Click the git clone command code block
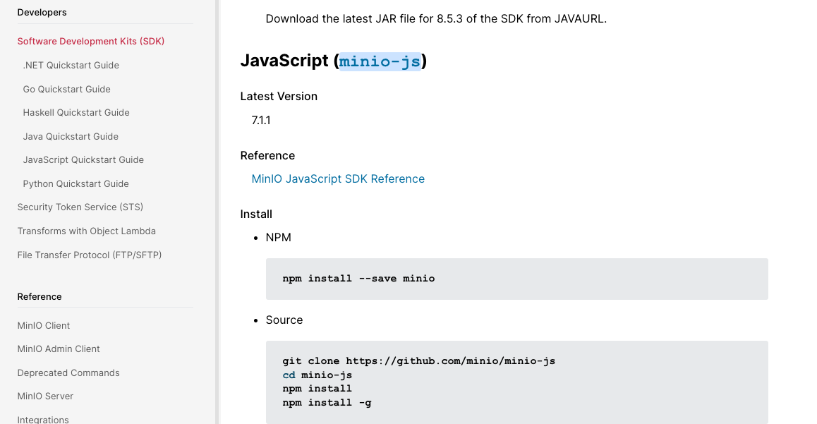Screen dimensions: 817x424 coord(516,382)
